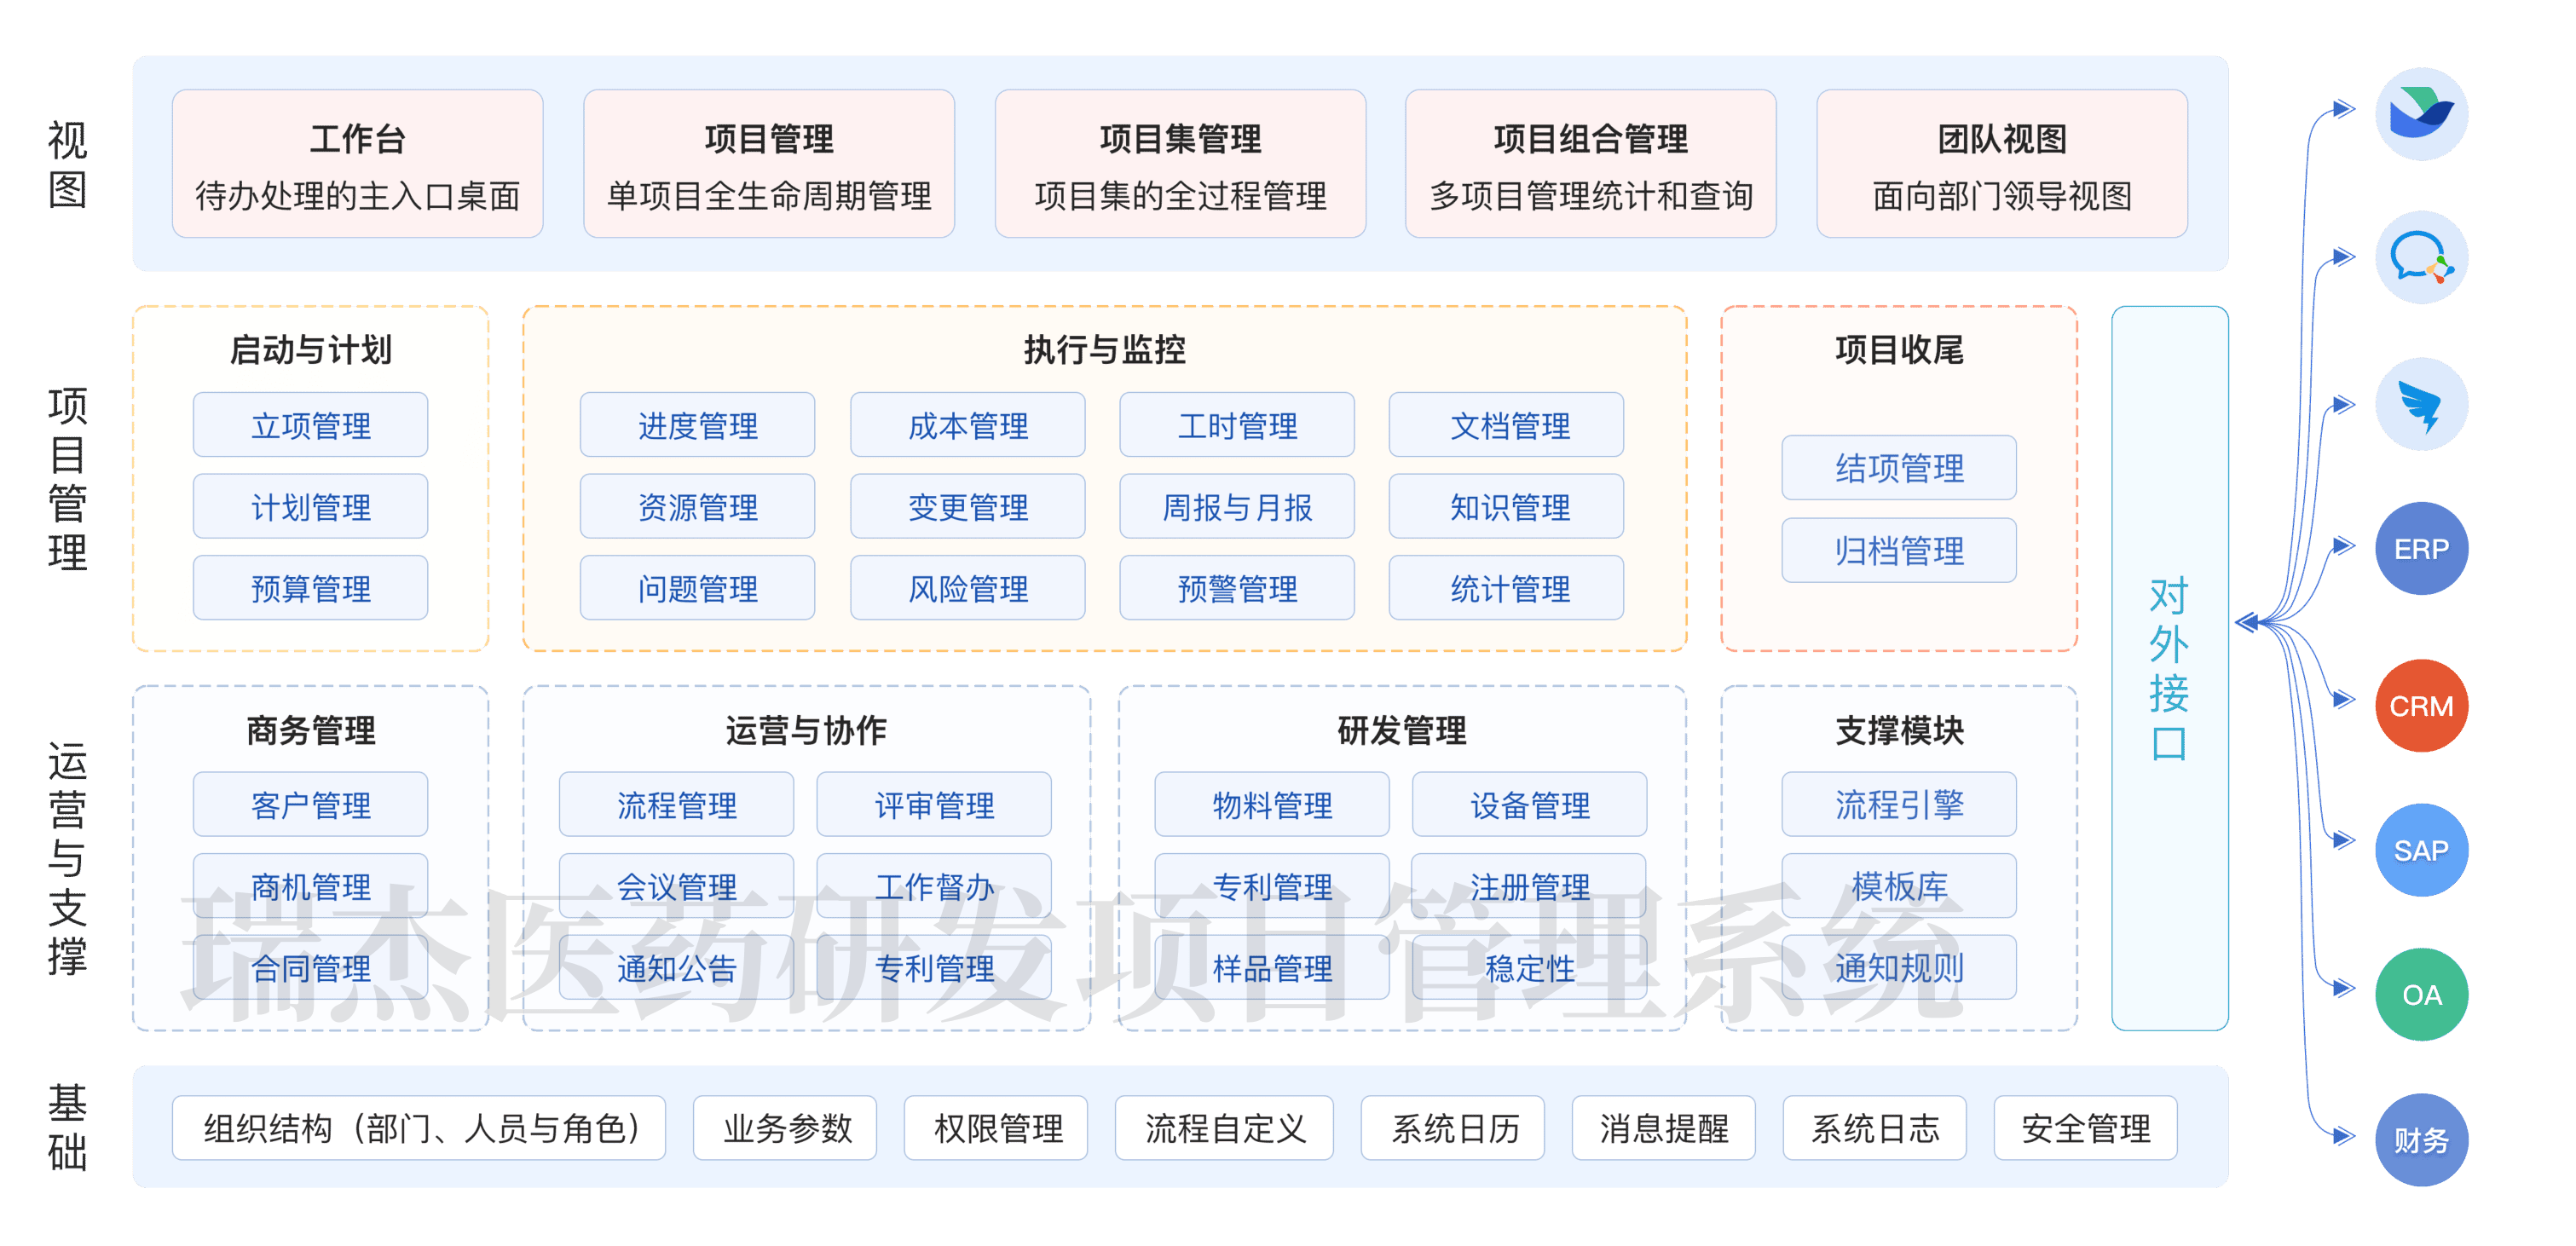Click 专利管理 in 研发管理
The width and height of the screenshot is (2576, 1246).
point(1272,886)
